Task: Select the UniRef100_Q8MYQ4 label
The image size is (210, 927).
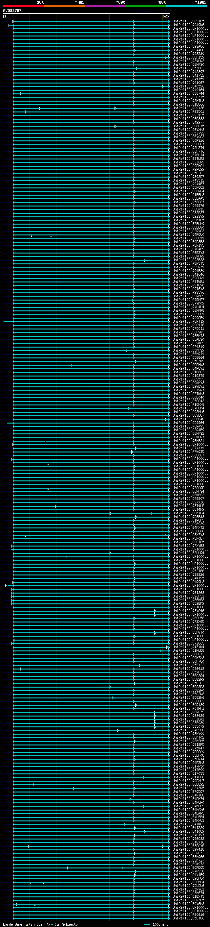Action: pos(188,513)
